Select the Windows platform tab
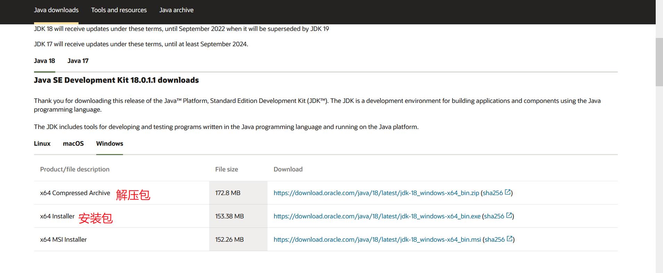 point(110,144)
